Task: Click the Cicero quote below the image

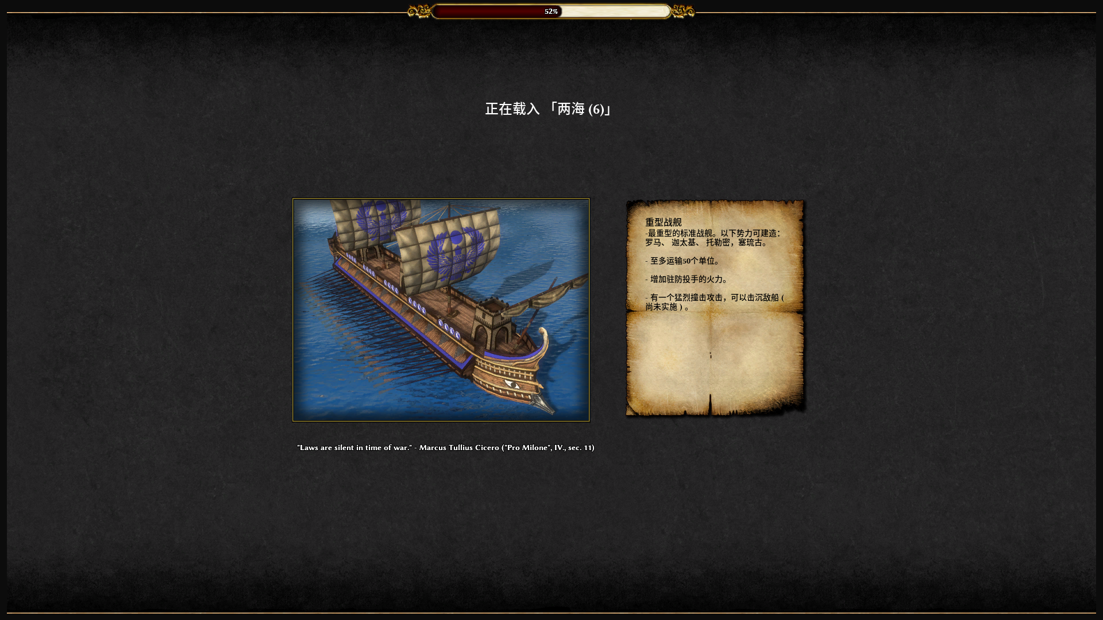Action: [x=446, y=447]
